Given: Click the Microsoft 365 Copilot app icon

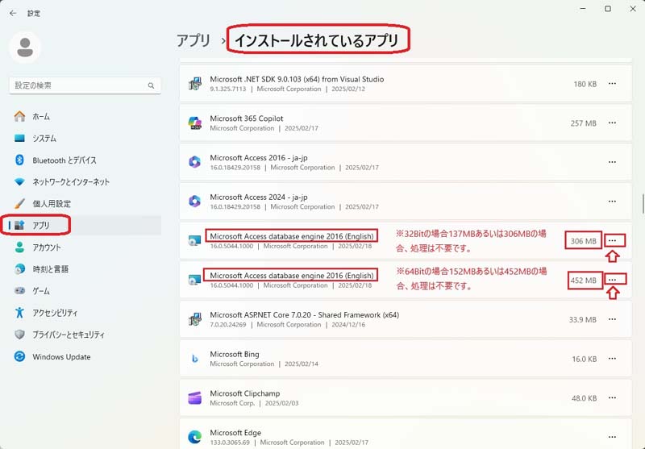Looking at the screenshot, I should pos(194,123).
